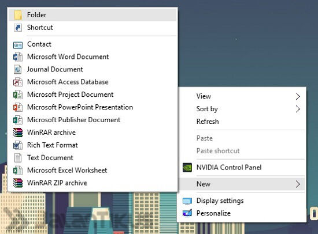Click the greyed Paste item
318x234 pixels.
pyautogui.click(x=242, y=138)
